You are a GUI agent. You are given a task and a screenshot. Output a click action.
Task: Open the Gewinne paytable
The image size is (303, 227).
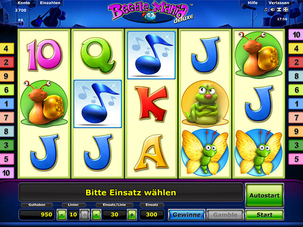(x=187, y=215)
